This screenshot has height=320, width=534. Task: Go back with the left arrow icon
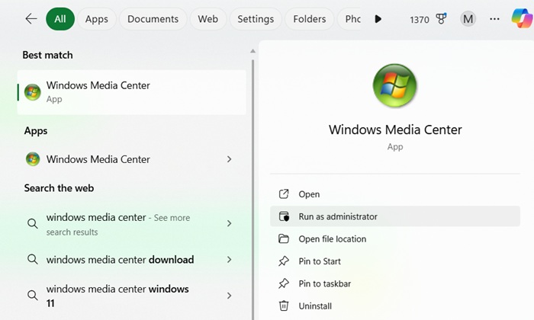(x=31, y=19)
